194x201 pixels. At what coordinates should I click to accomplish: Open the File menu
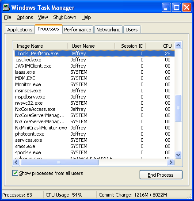8,17
